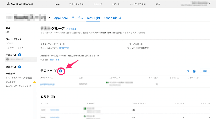Open テスト情報 in sidebar
This screenshot has height=119, width=216.
(x=11, y=82)
